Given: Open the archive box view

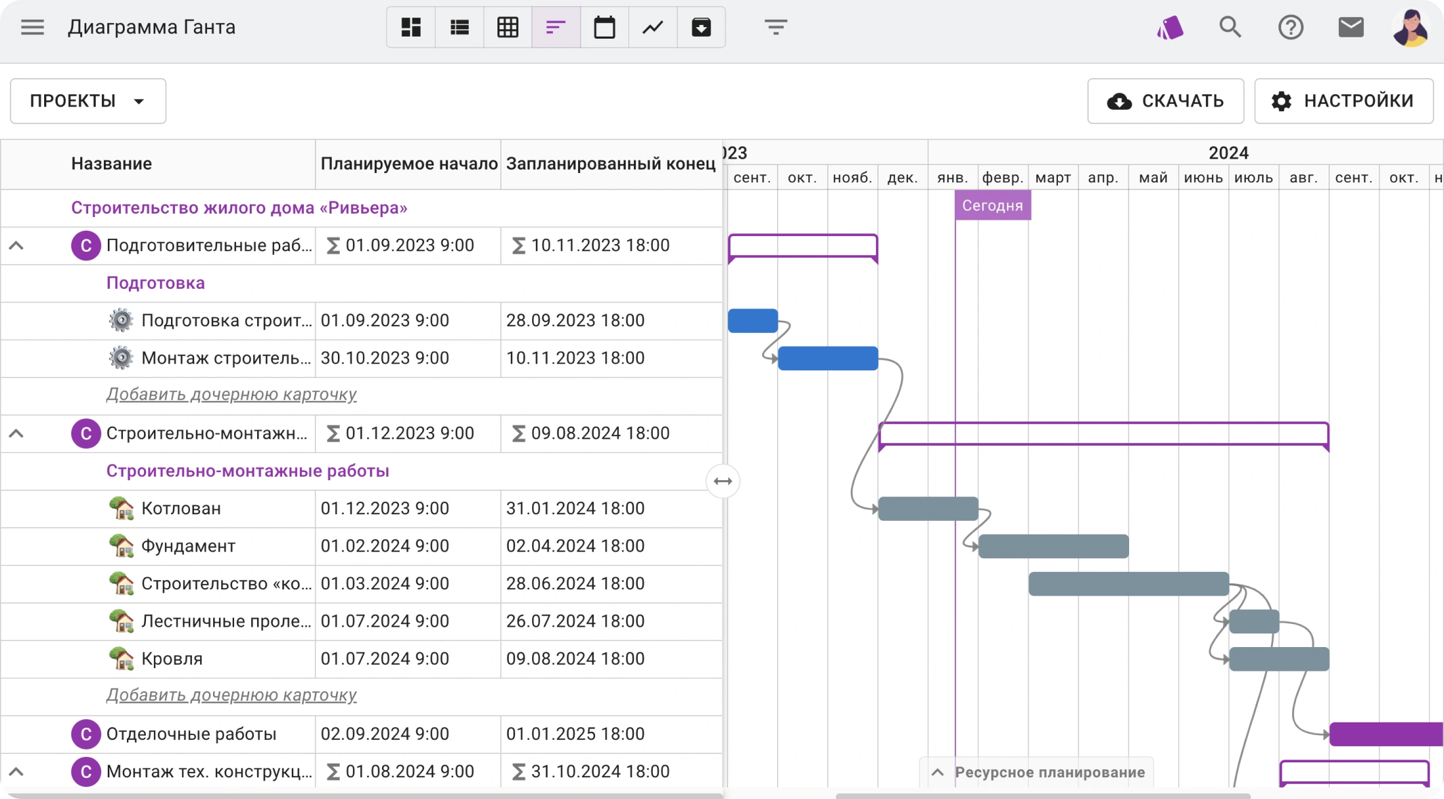Looking at the screenshot, I should [x=701, y=27].
